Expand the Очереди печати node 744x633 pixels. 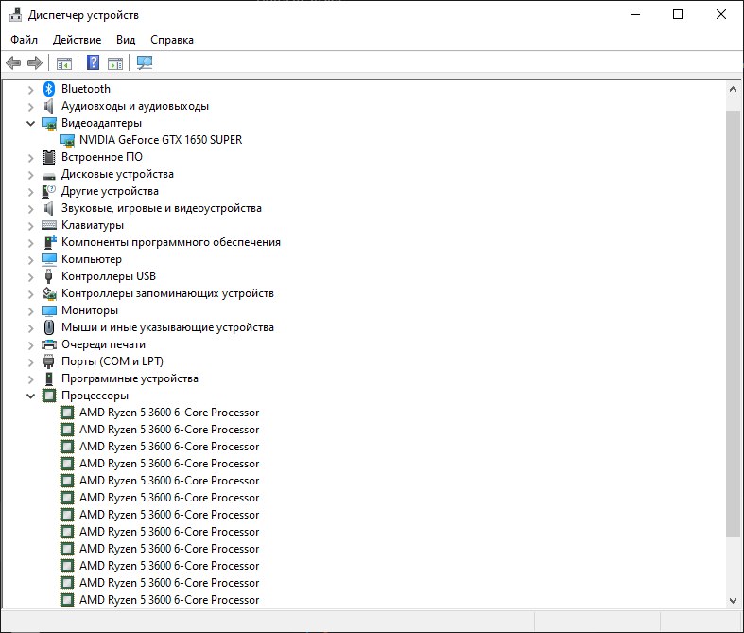coord(31,345)
